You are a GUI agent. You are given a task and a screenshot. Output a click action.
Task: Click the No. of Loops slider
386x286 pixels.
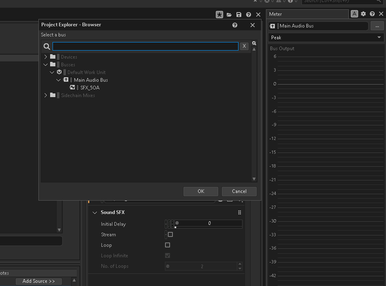click(201, 266)
